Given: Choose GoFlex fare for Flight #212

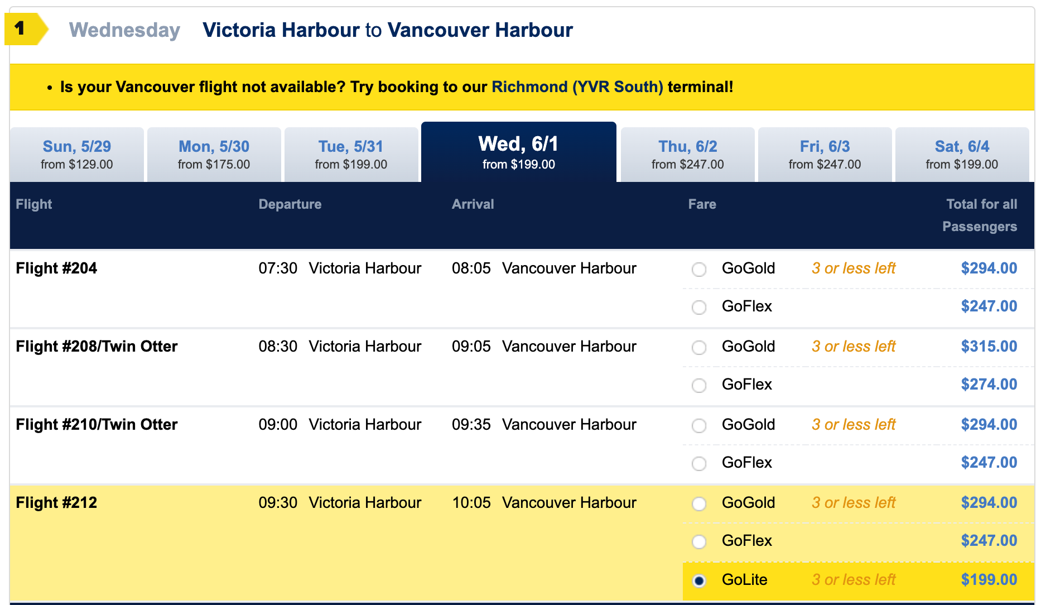Looking at the screenshot, I should (698, 541).
